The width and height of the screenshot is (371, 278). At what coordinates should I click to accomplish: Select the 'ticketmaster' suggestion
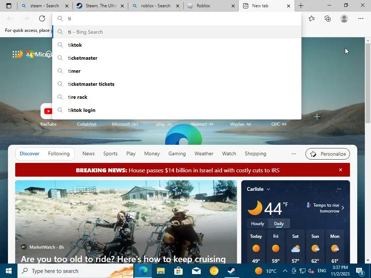(x=177, y=58)
